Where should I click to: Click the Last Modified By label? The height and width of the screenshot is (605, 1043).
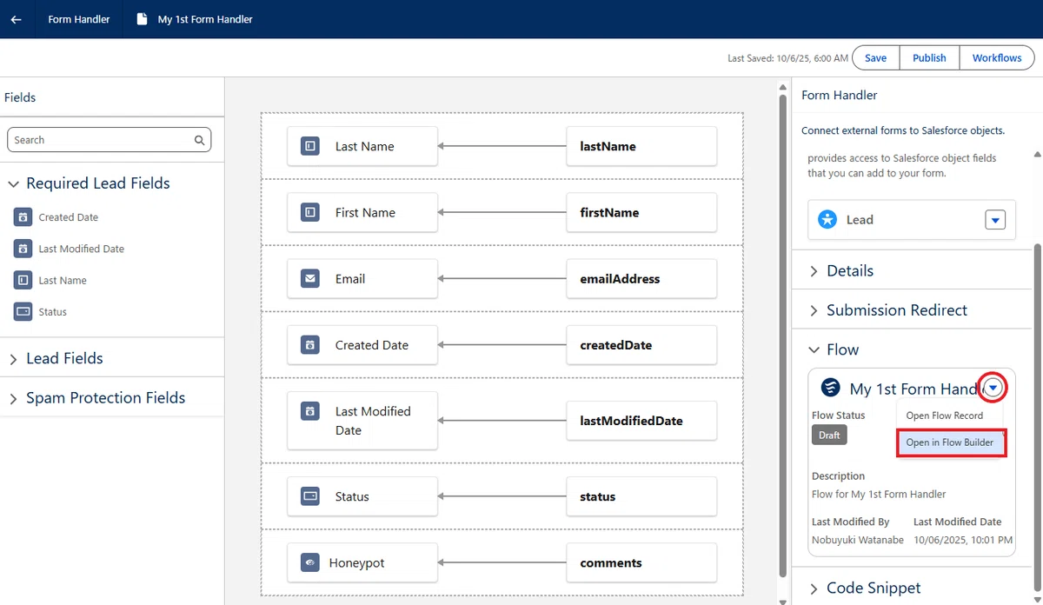coord(851,522)
